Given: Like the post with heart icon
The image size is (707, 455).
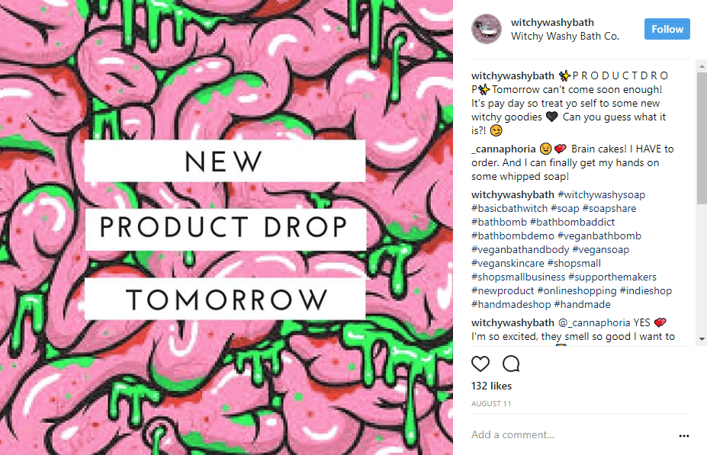Looking at the screenshot, I should (480, 364).
